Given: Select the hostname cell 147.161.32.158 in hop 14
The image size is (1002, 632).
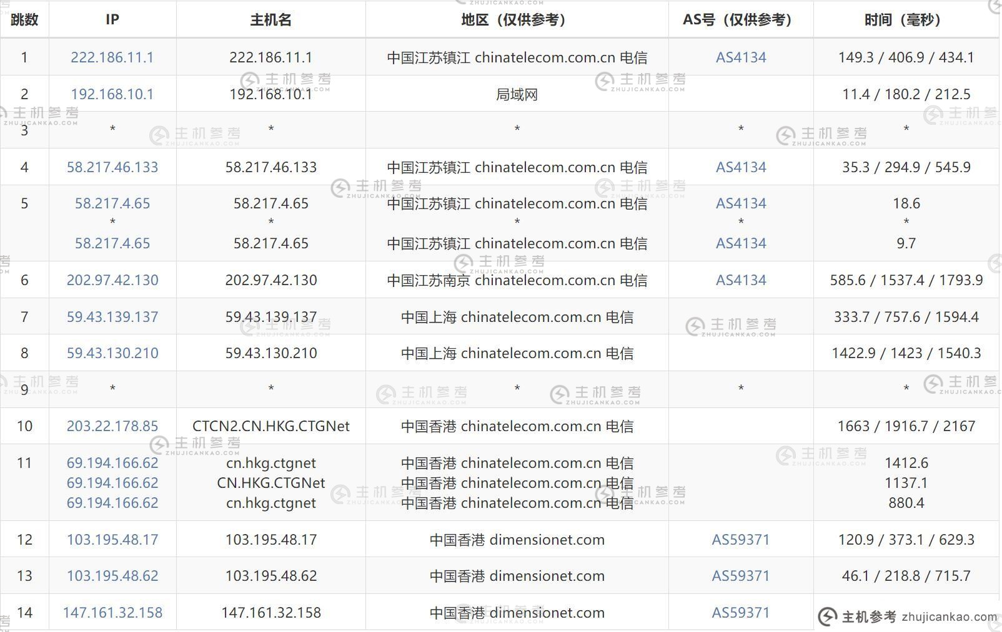Looking at the screenshot, I should [x=271, y=613].
